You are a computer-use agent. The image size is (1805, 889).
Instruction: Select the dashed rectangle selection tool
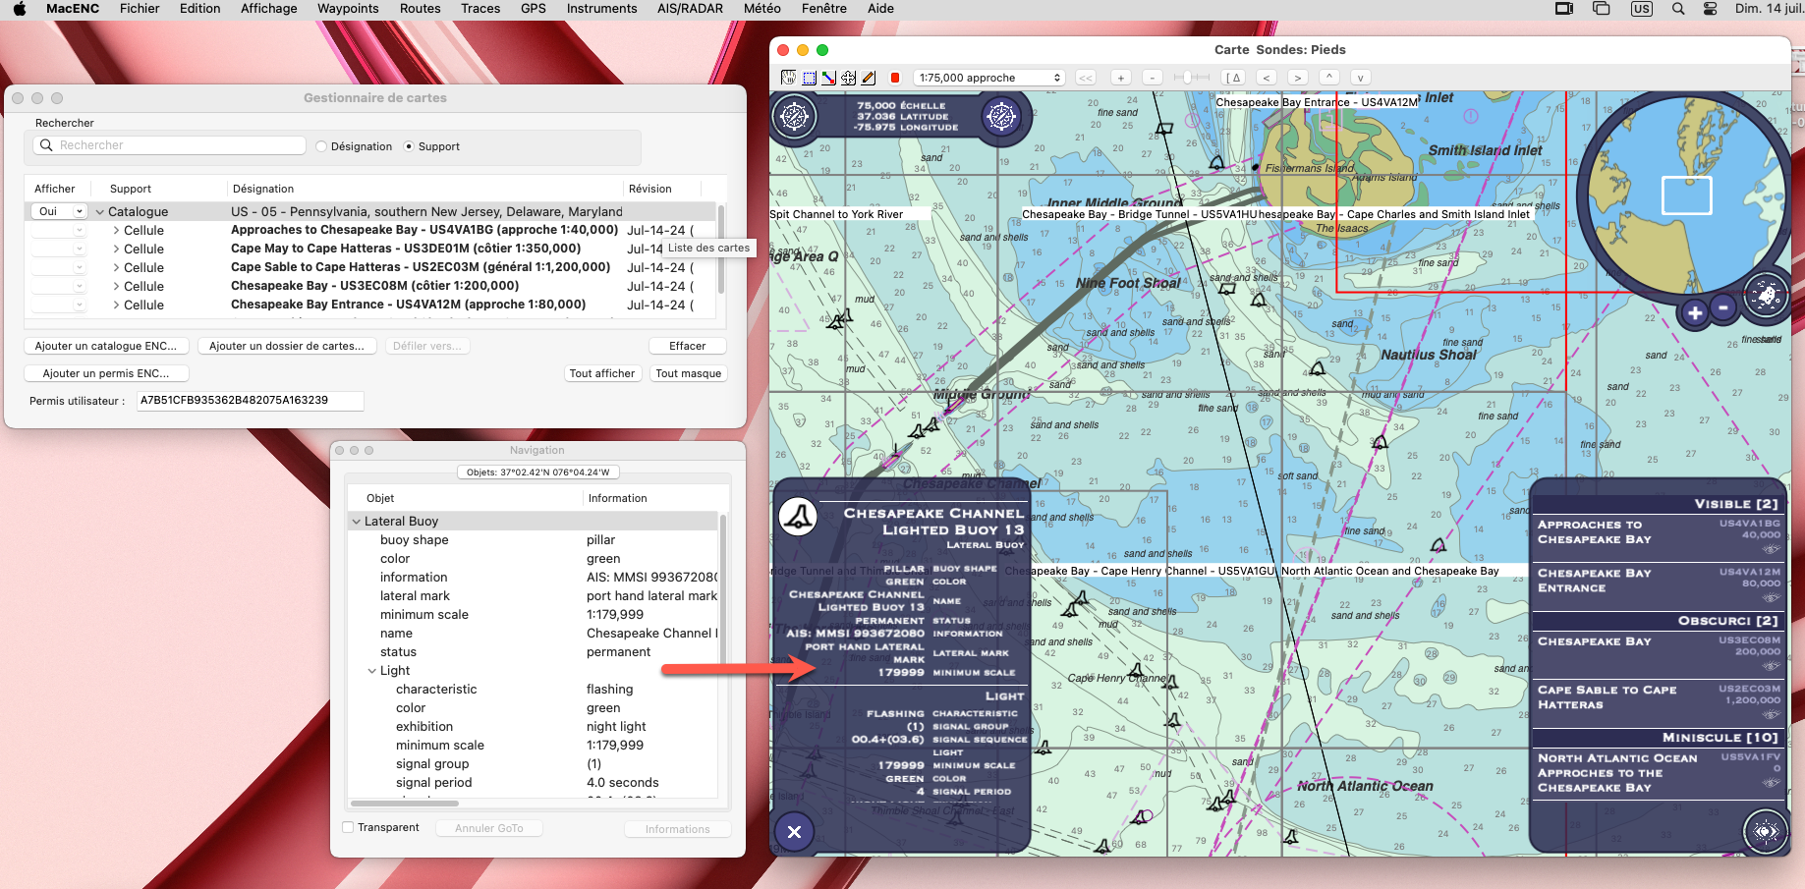click(809, 78)
